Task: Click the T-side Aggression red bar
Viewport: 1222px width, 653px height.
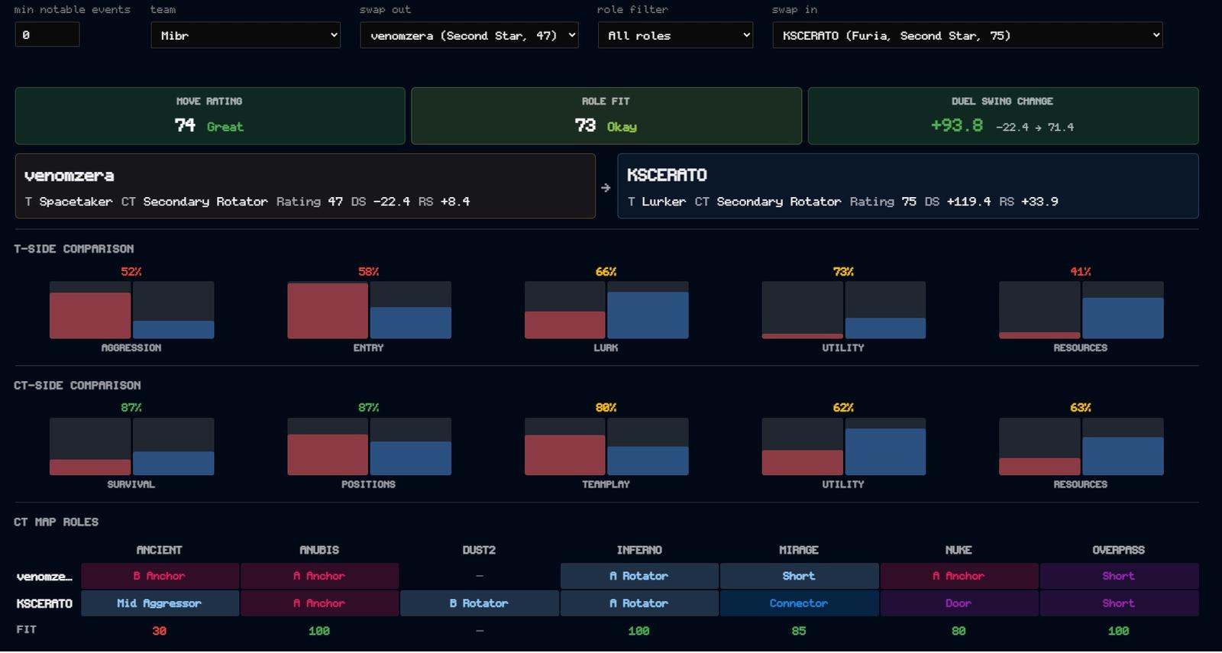Action: pyautogui.click(x=90, y=315)
